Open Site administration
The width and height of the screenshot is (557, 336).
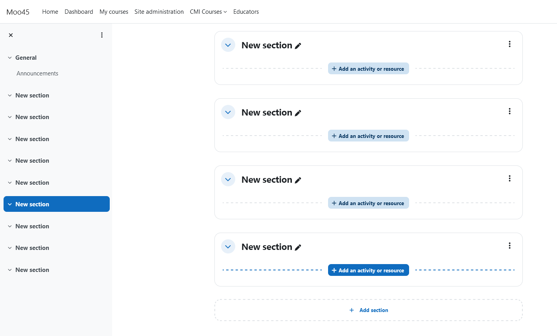click(x=159, y=12)
